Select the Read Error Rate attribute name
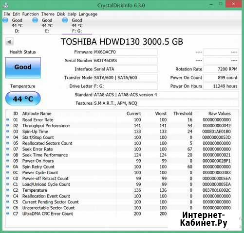The height and width of the screenshot is (233, 244). (x=38, y=120)
